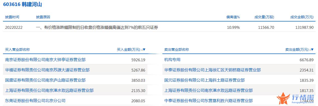Click the 成交金额(万元) column header
Viewport: 318px width, 106px height.
[302, 17]
